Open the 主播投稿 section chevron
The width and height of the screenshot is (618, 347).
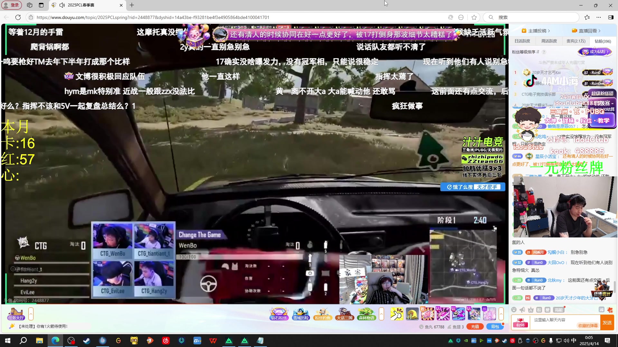pos(549,31)
